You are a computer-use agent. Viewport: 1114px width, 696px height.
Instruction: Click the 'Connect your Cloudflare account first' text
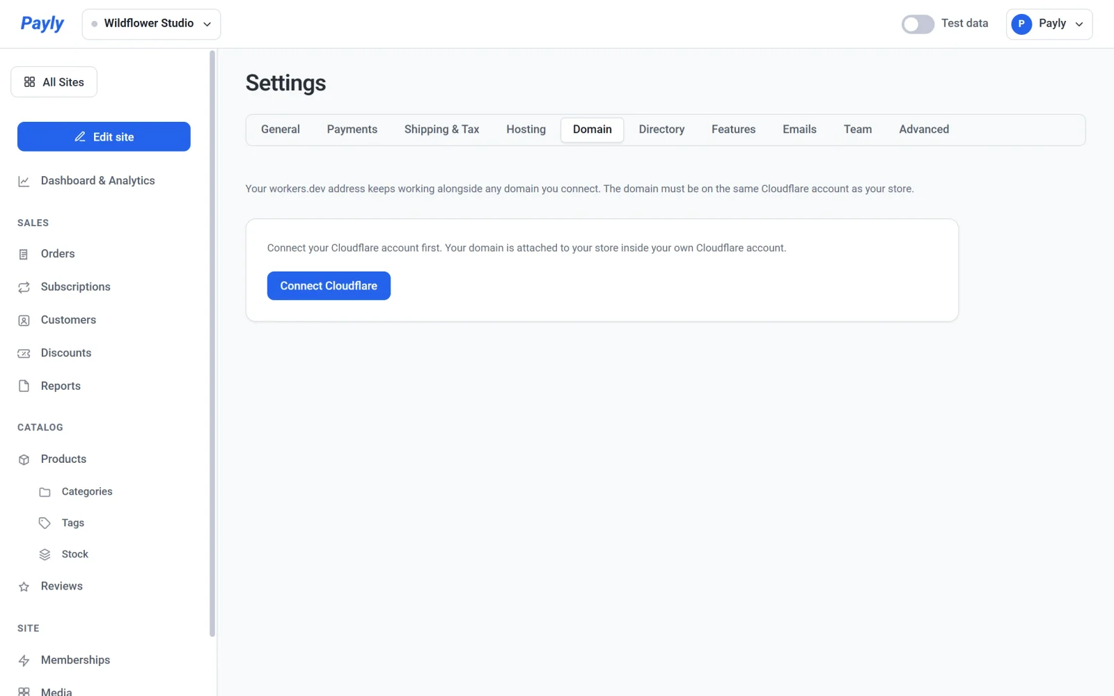click(x=526, y=248)
